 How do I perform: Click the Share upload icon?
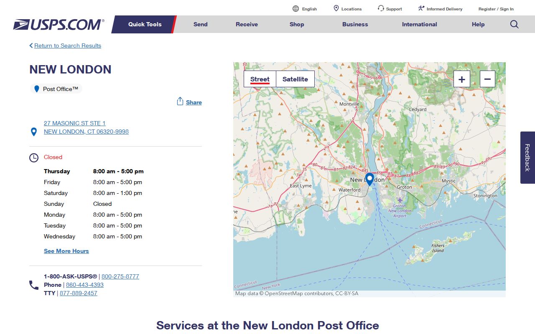pos(180,101)
